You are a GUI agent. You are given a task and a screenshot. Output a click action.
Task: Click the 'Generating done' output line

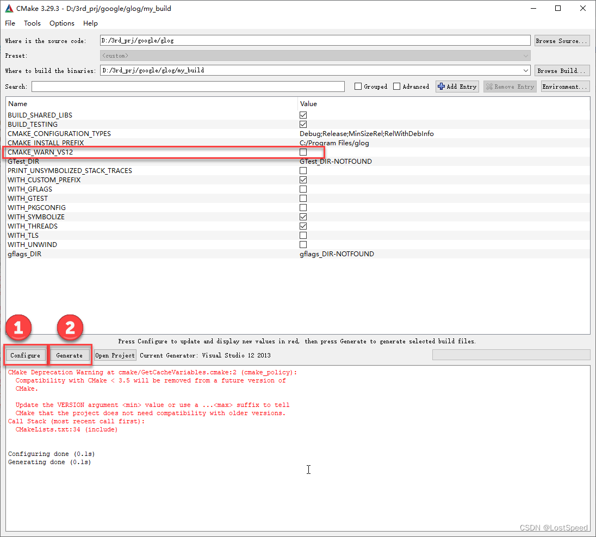click(49, 462)
